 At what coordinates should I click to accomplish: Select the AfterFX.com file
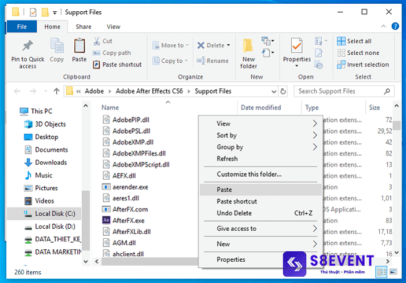125,209
